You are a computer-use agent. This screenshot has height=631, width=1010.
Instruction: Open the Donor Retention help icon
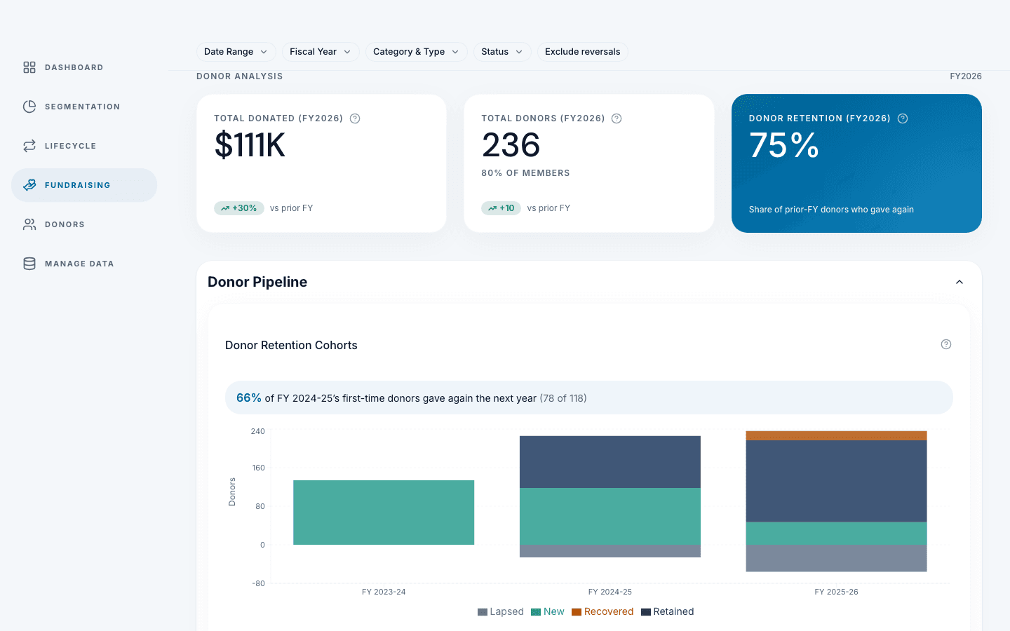click(903, 118)
